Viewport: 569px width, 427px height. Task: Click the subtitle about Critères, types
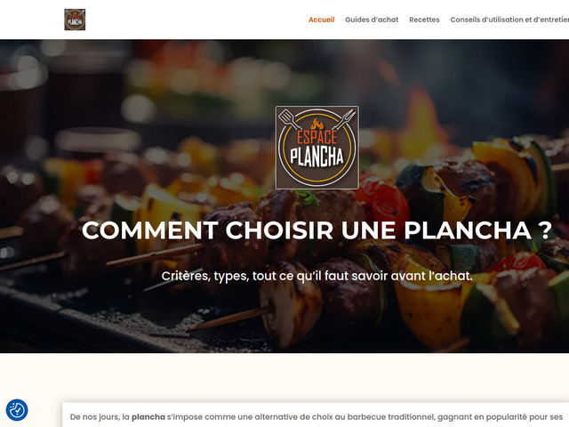pyautogui.click(x=317, y=276)
